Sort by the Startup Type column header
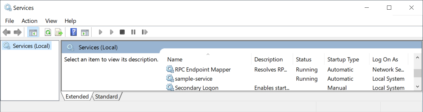Image resolution: width=423 pixels, height=112 pixels. (x=343, y=59)
